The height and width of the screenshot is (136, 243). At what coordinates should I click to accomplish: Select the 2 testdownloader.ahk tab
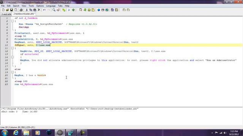point(24,14)
